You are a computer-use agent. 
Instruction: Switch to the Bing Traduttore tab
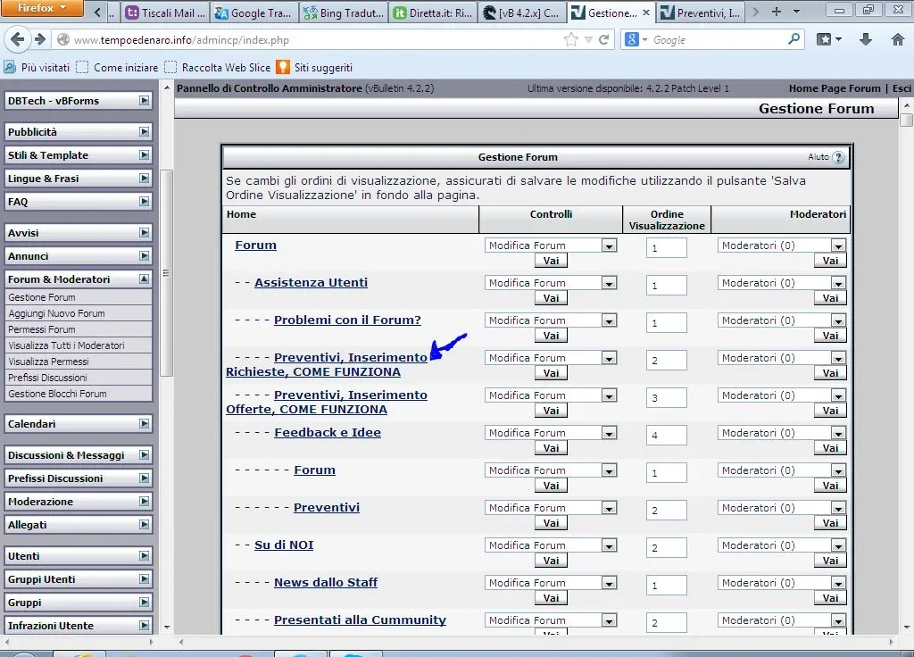point(344,12)
